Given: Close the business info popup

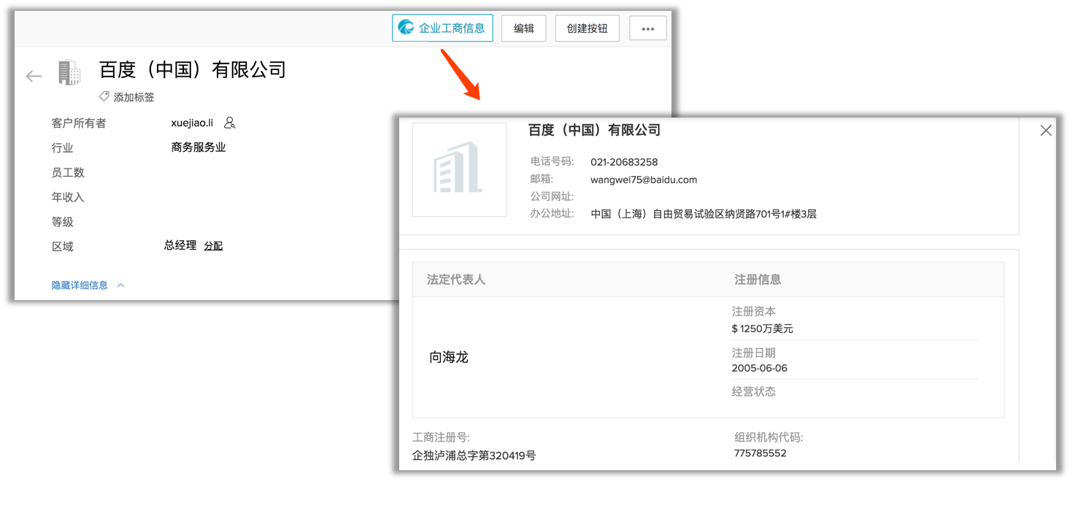Looking at the screenshot, I should 1046,131.
